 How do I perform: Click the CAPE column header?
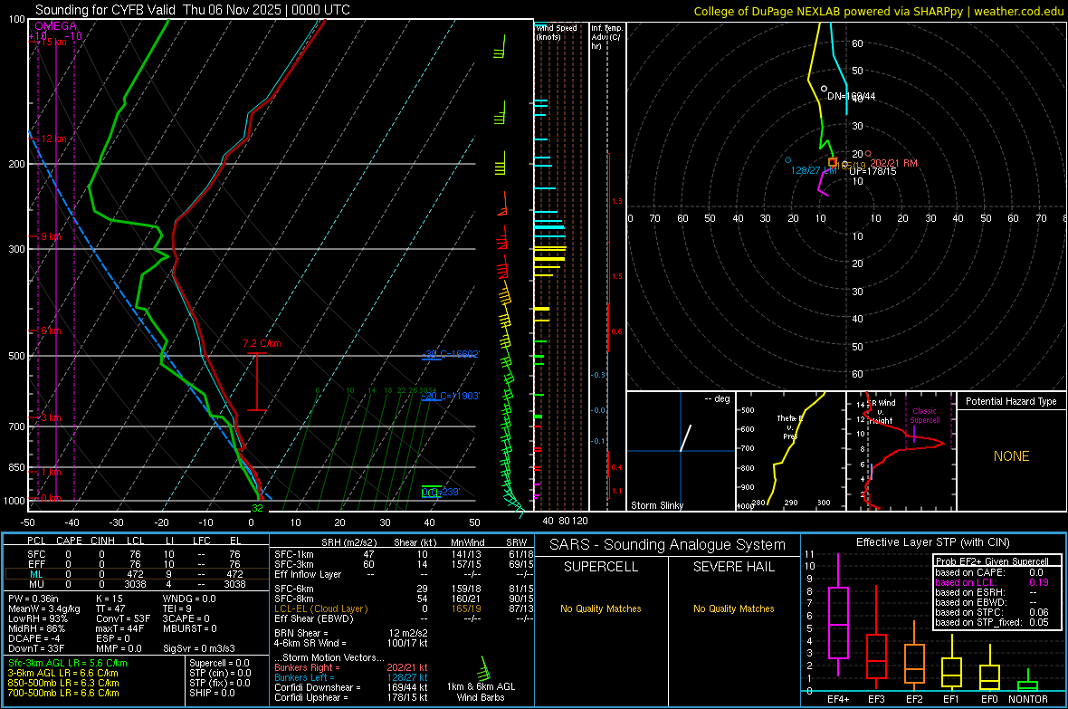[69, 541]
